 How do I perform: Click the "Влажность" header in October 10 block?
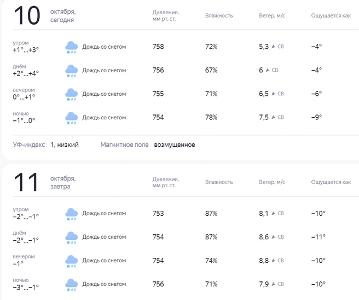coord(219,15)
